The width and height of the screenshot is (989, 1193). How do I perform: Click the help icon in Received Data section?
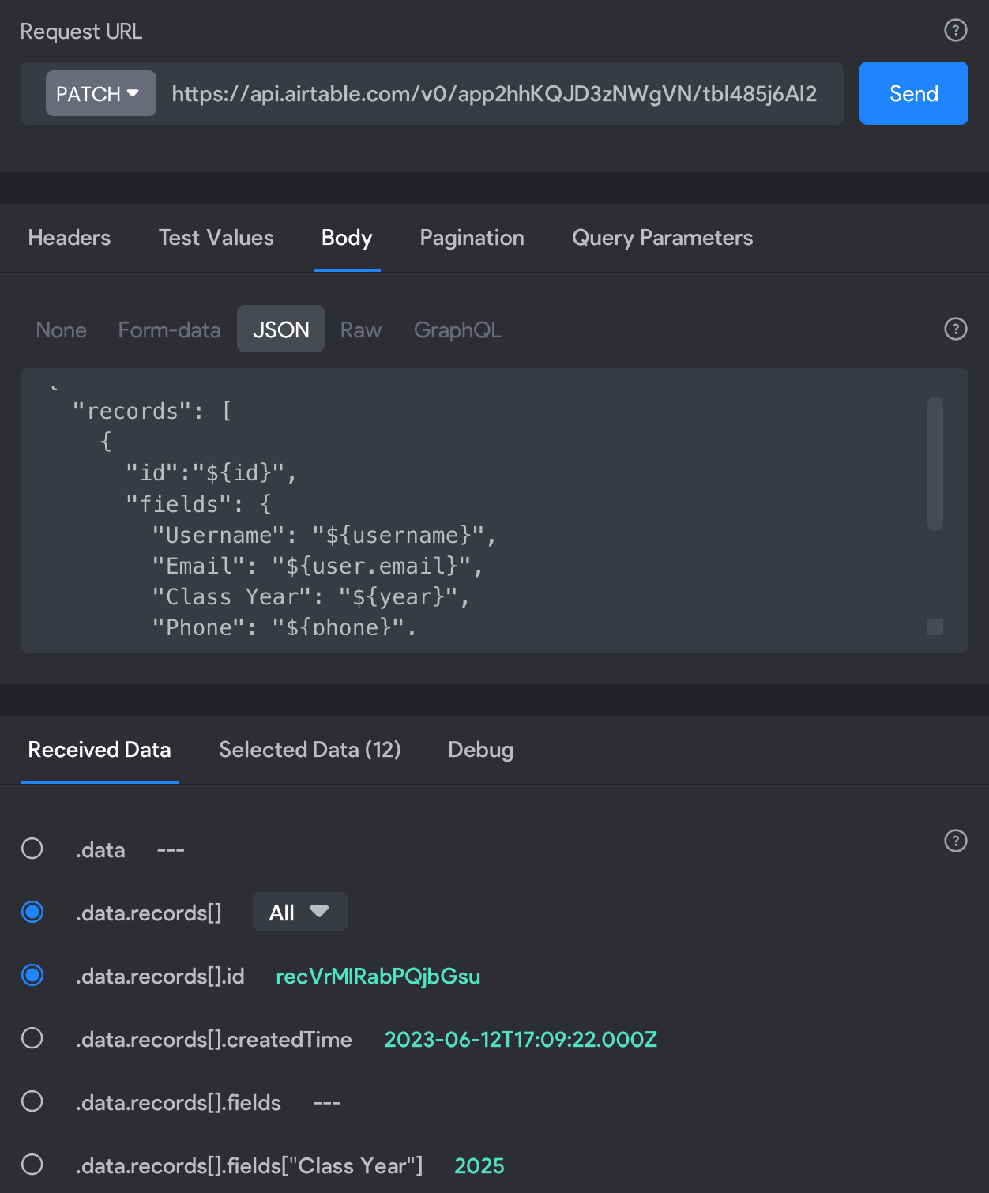pyautogui.click(x=956, y=841)
